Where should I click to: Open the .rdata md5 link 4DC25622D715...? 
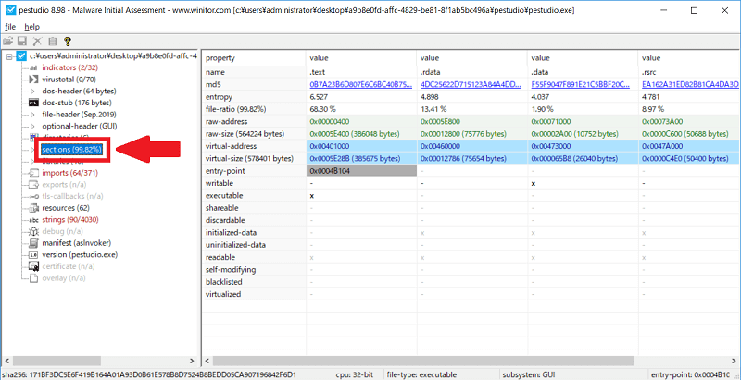(x=471, y=84)
